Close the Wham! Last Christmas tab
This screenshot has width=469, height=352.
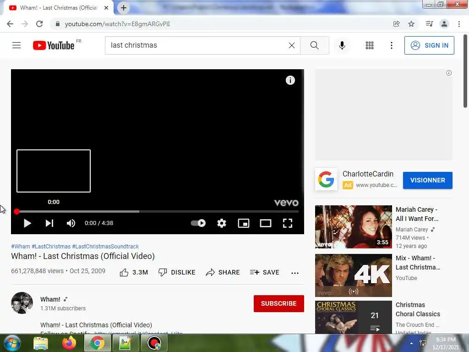pos(106,8)
